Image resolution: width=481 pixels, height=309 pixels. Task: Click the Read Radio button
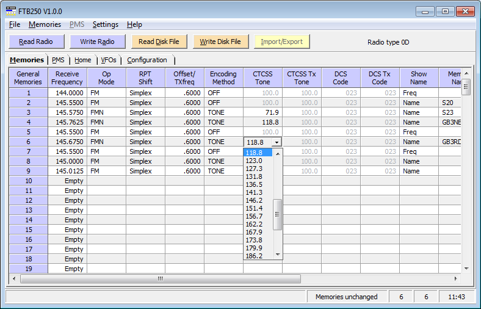tap(35, 42)
